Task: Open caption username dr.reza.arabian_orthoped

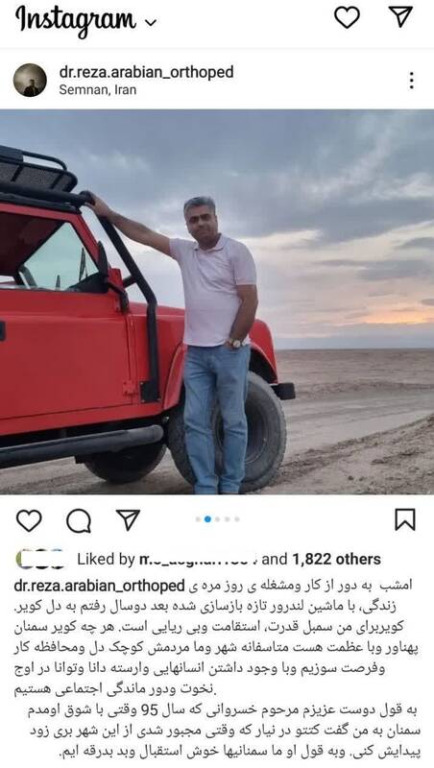Action: pos(99,586)
